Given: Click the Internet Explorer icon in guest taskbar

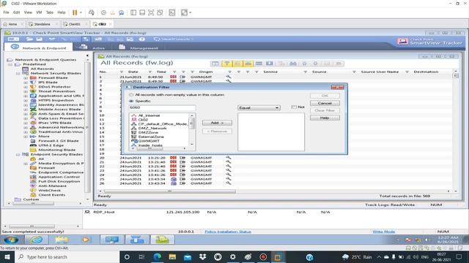Looking at the screenshot, I should pos(36,240).
